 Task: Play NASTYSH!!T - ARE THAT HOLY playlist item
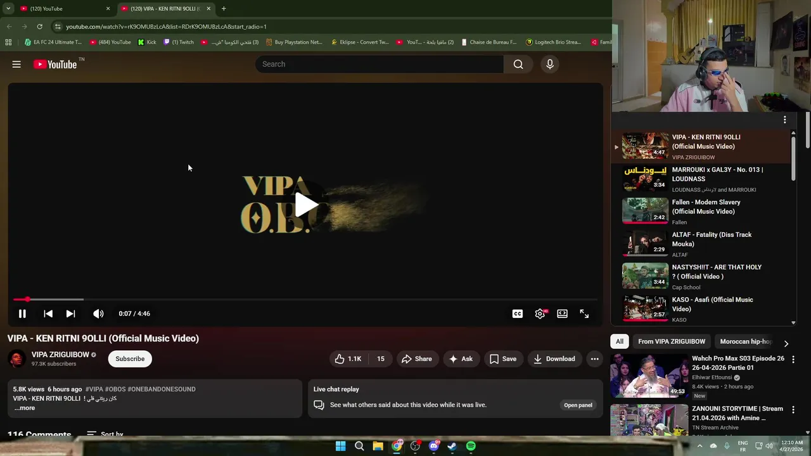click(702, 277)
